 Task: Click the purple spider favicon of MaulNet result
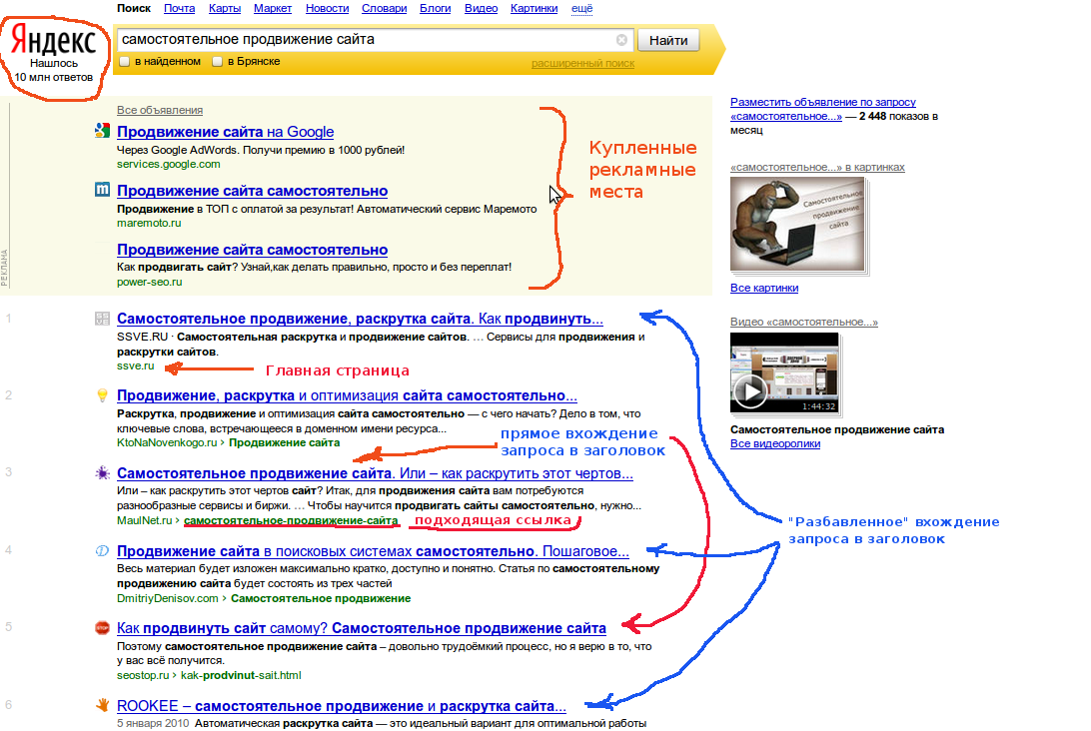pyautogui.click(x=102, y=473)
